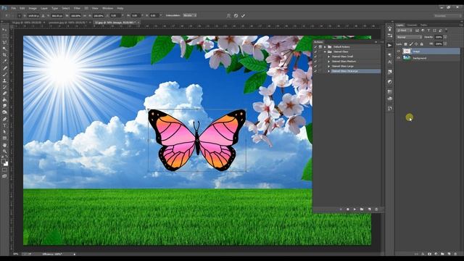
Task: Select the Crop tool
Action: (x=5, y=55)
